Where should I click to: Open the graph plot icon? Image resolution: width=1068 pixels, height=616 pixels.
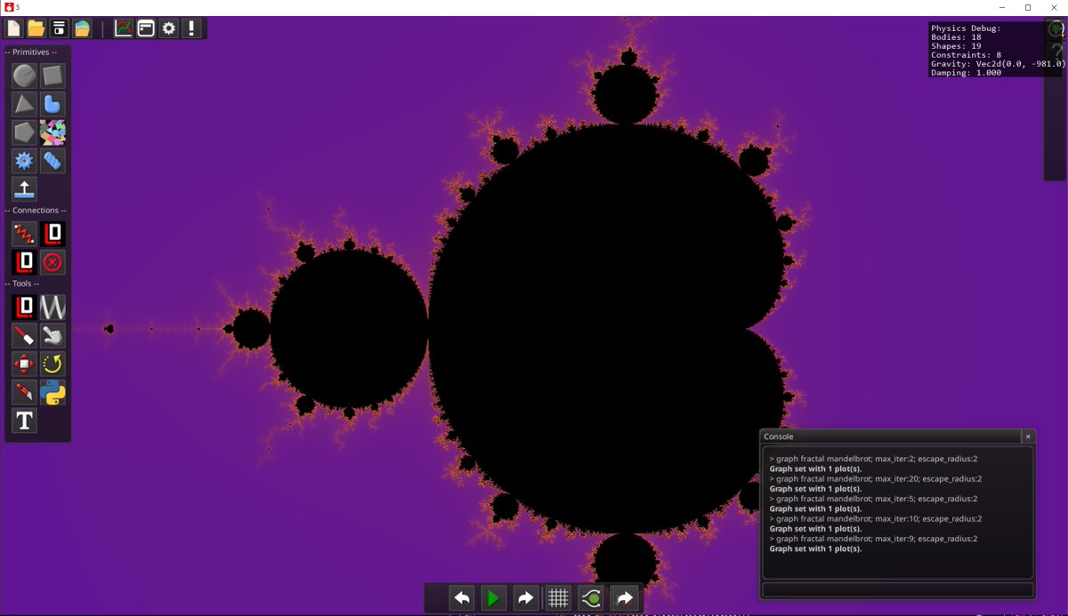point(124,28)
